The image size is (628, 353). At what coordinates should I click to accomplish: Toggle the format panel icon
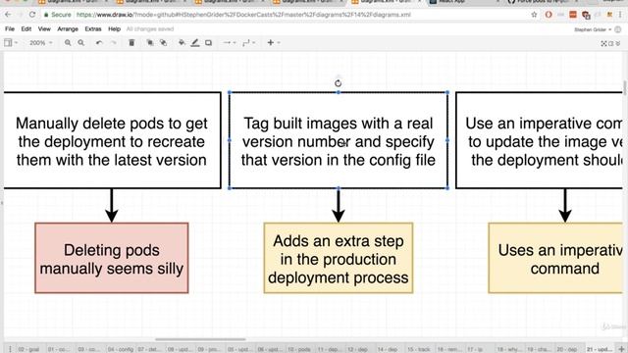tap(610, 43)
